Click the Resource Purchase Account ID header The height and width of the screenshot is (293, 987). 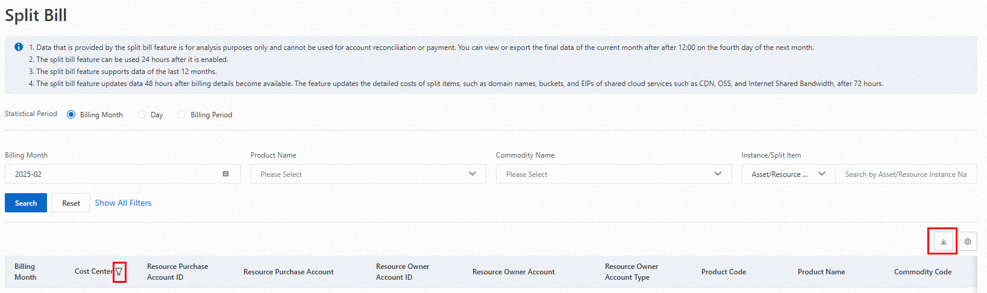177,272
